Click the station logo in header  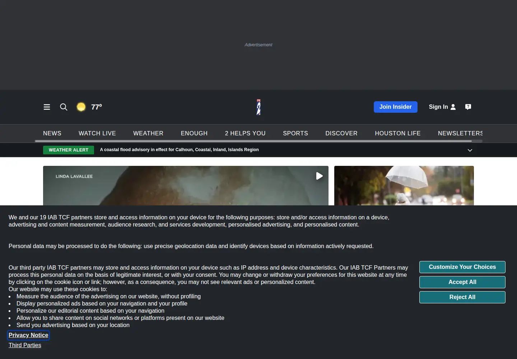[x=258, y=107]
